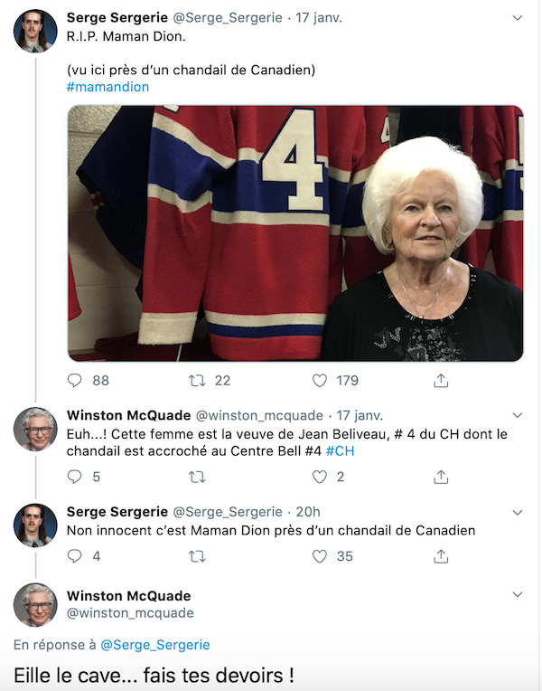Open the #CH hashtag link
542x691 pixels.
pyautogui.click(x=340, y=451)
